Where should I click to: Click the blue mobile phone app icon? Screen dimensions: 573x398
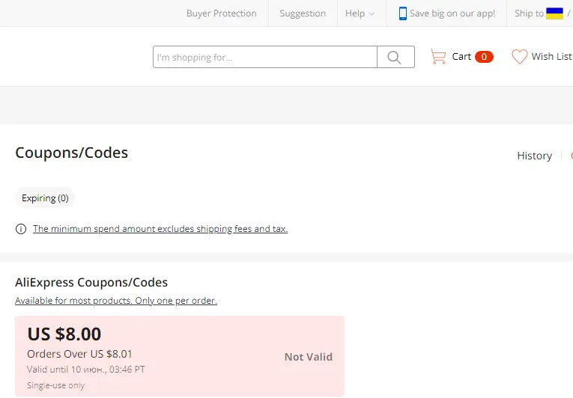[x=403, y=13]
